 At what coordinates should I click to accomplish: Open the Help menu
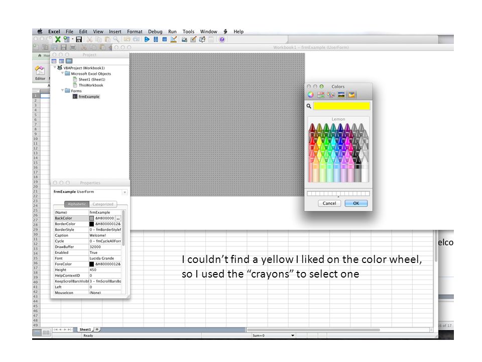(x=238, y=31)
